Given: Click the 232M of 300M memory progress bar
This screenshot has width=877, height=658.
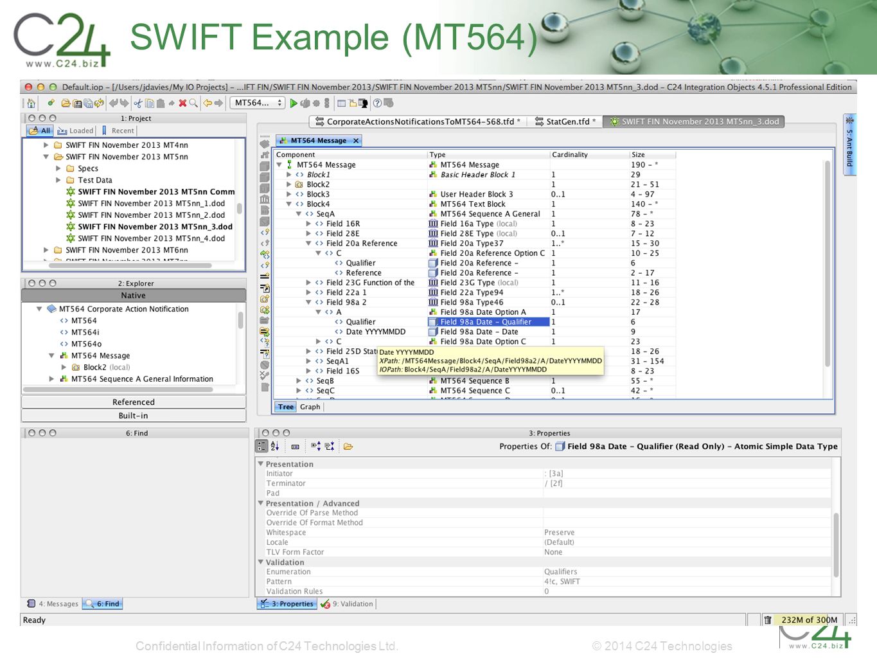Looking at the screenshot, I should click(x=809, y=620).
